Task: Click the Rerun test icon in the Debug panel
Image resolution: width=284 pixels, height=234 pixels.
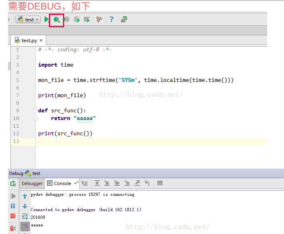Action: (x=13, y=183)
